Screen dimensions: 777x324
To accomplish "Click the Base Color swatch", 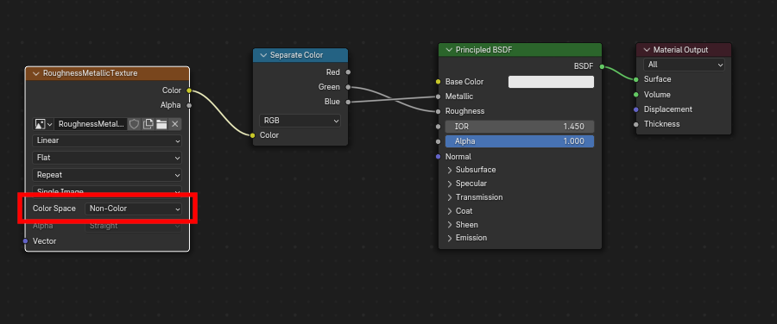I will click(x=551, y=82).
